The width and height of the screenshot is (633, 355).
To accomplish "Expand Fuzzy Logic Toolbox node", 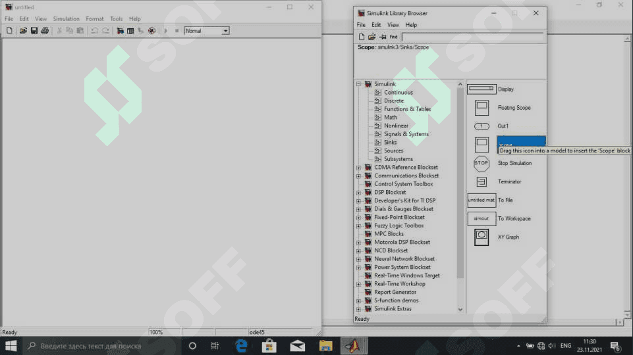I will point(358,225).
